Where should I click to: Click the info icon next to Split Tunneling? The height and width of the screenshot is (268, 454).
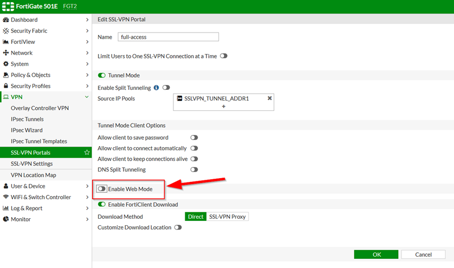(156, 87)
